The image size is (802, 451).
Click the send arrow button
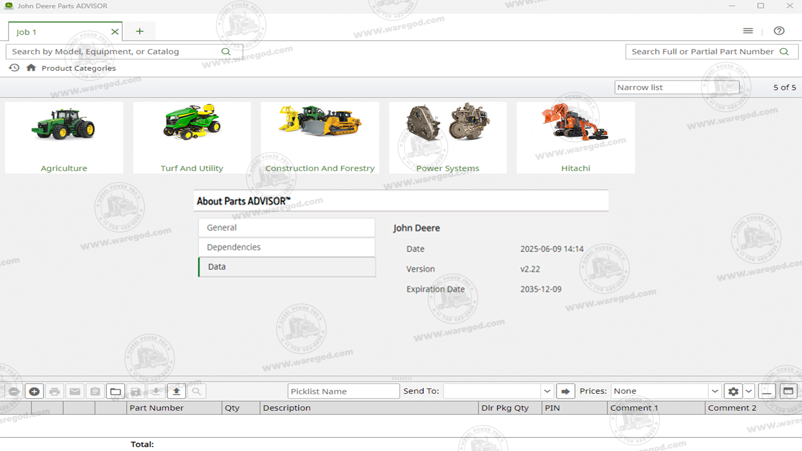(565, 391)
